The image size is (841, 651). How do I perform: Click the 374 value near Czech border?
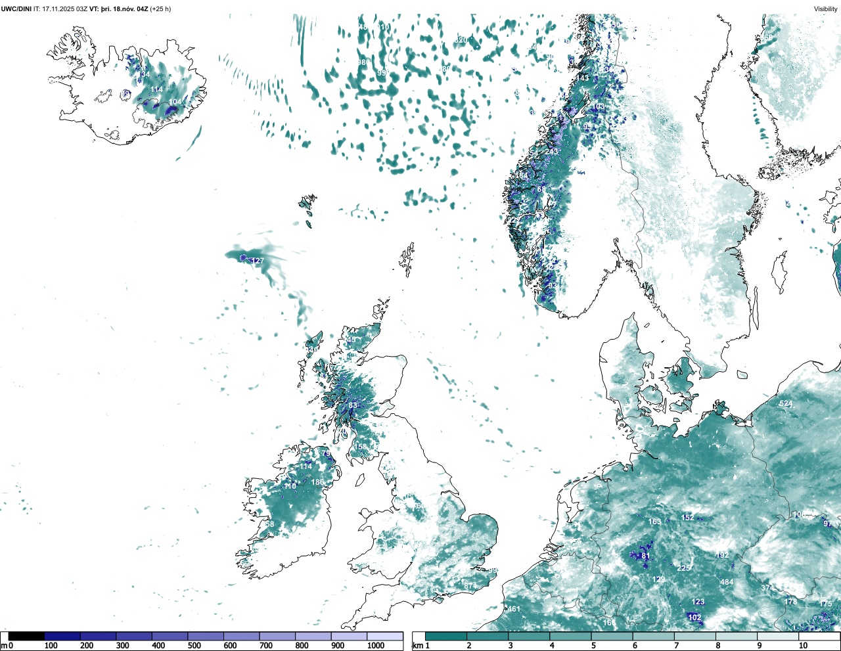767,587
